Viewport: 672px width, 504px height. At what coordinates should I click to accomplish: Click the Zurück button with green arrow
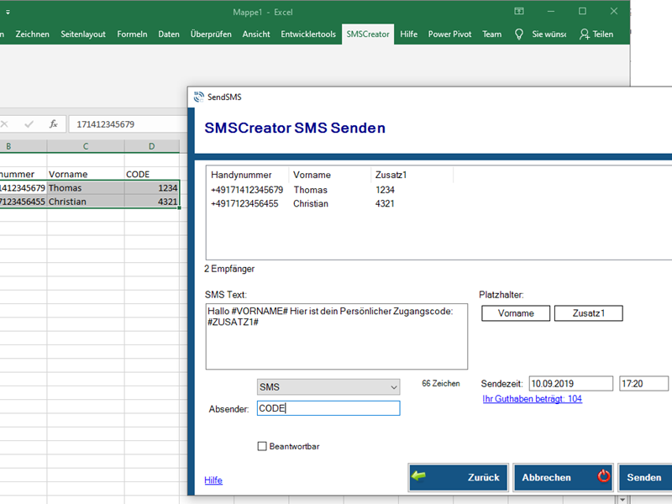click(x=459, y=477)
